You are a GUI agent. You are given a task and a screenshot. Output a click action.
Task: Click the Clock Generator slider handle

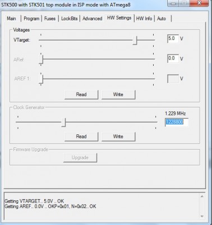[x=63, y=122]
